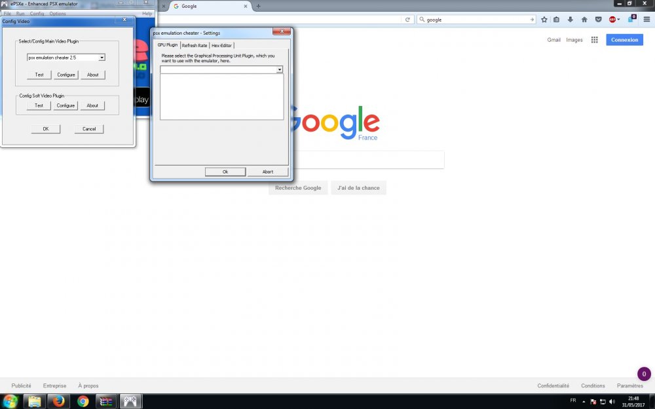655x409 pixels.
Task: Open a new Firefox tab
Action: (258, 7)
